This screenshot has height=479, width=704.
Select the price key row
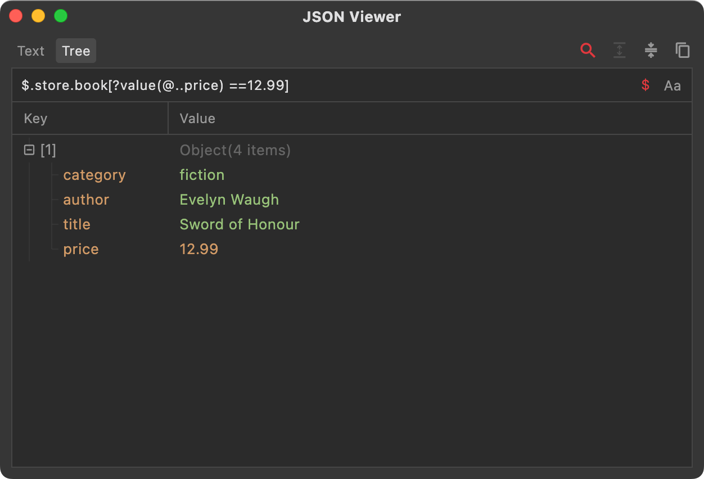[81, 249]
